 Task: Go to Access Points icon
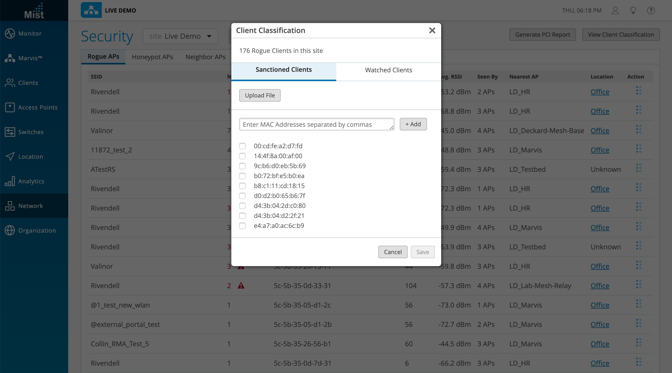click(10, 107)
